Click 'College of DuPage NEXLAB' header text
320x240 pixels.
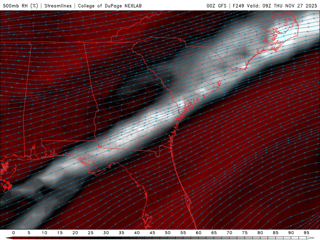tap(110, 6)
